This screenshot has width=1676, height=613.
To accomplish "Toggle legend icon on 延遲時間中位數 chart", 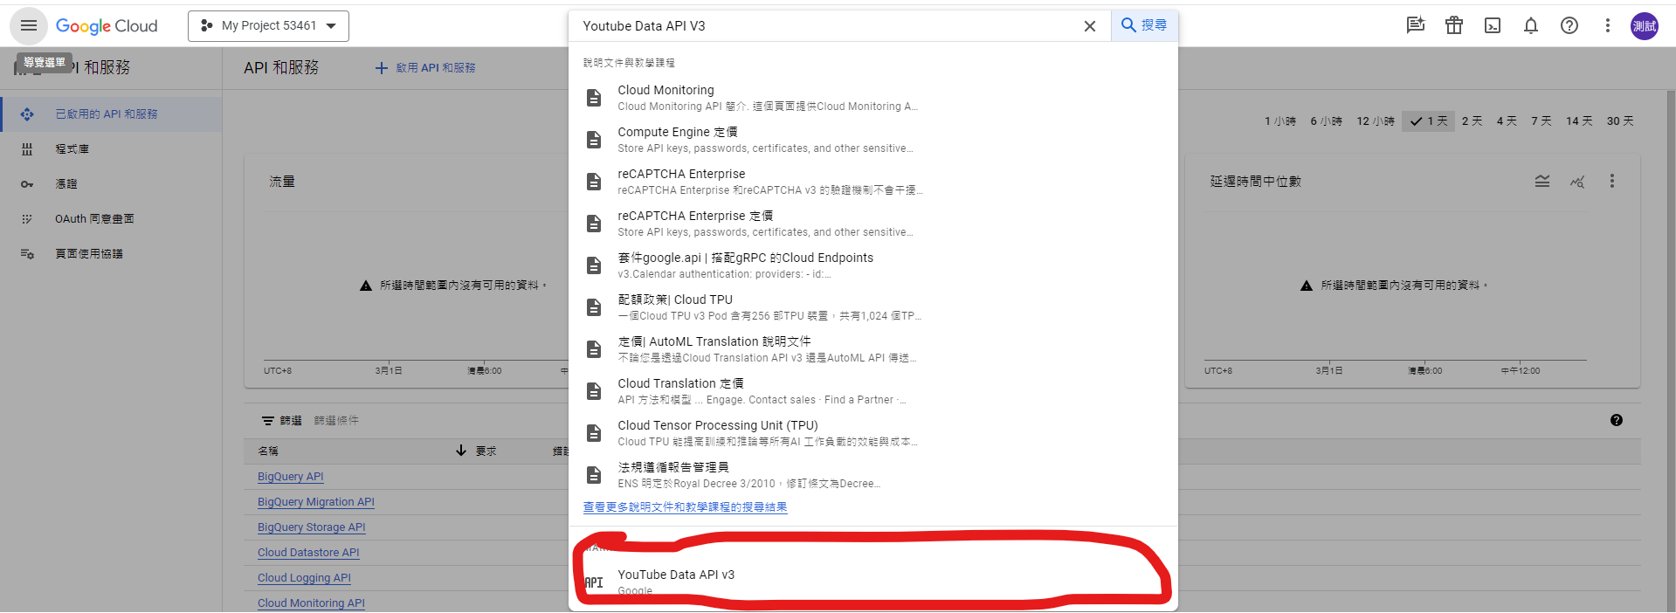I will click(1542, 182).
